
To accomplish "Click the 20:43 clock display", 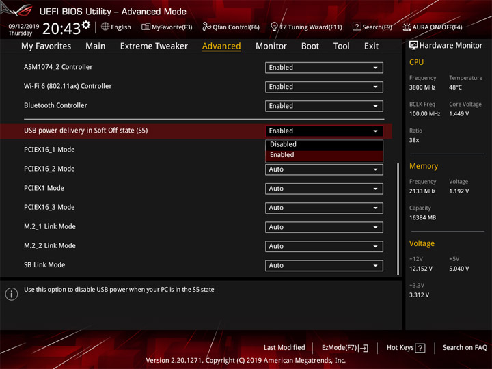I will click(x=61, y=29).
